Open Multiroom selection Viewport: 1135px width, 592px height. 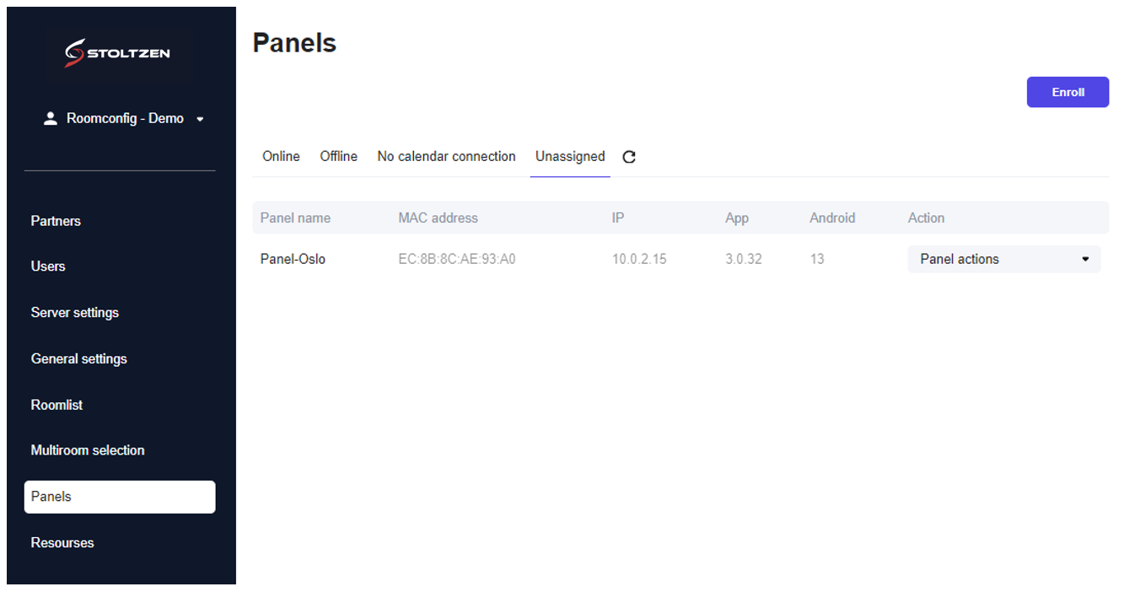click(x=88, y=450)
